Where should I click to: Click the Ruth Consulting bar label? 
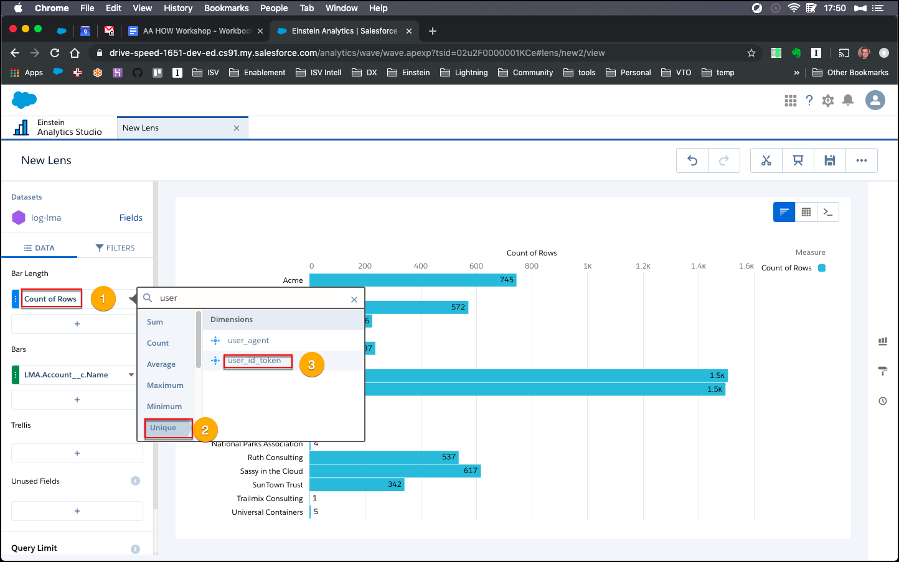(x=275, y=458)
